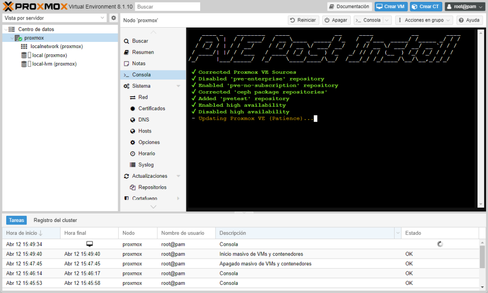Select task started Abr 12 15:46:14
This screenshot has height=293, width=488.
(x=241, y=273)
